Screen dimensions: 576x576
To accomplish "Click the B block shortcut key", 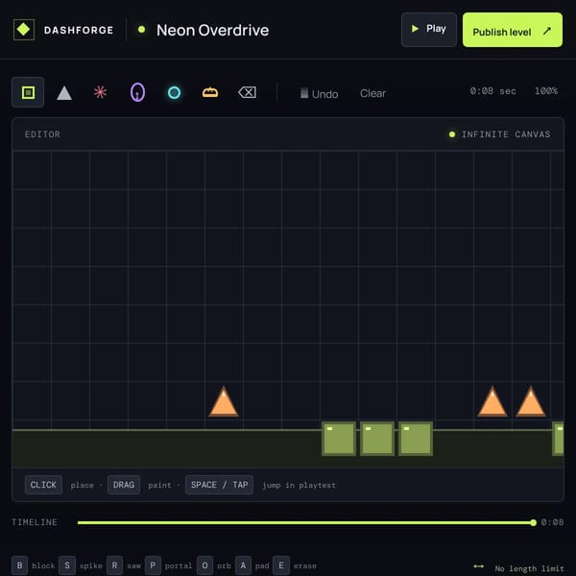I will (x=20, y=565).
